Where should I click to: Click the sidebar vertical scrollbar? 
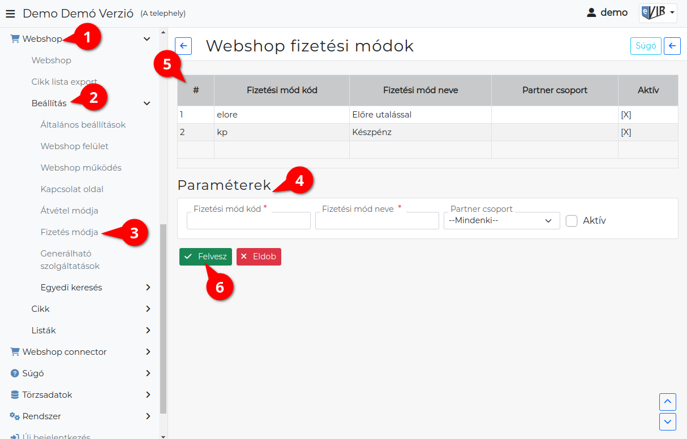pos(164,319)
